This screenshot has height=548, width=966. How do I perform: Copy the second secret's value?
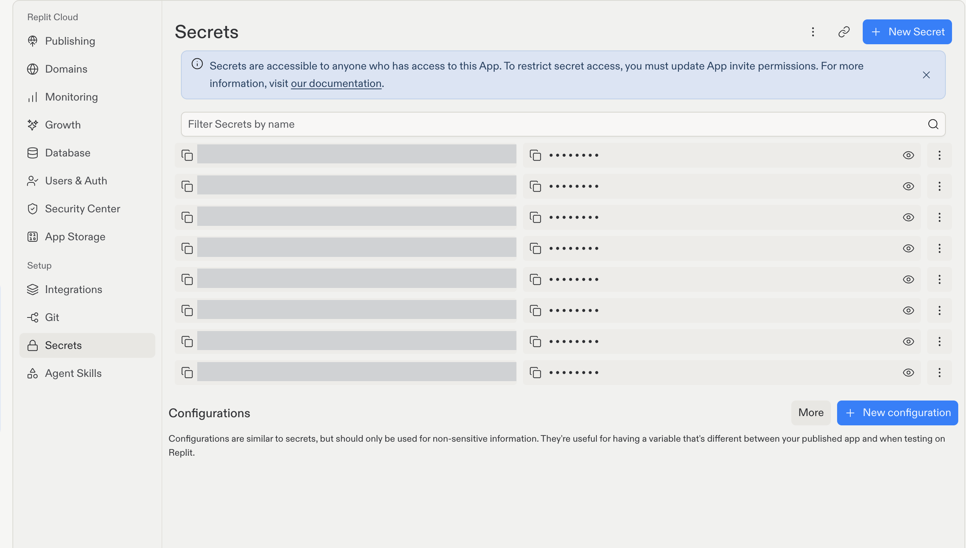(x=535, y=186)
